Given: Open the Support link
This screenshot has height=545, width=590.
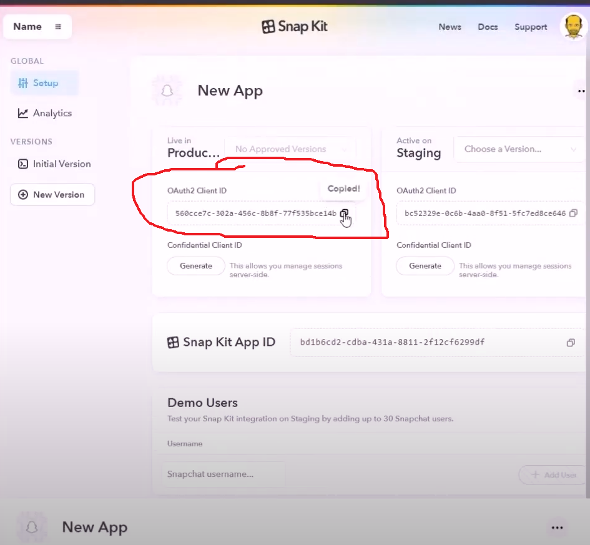Looking at the screenshot, I should click(x=531, y=27).
